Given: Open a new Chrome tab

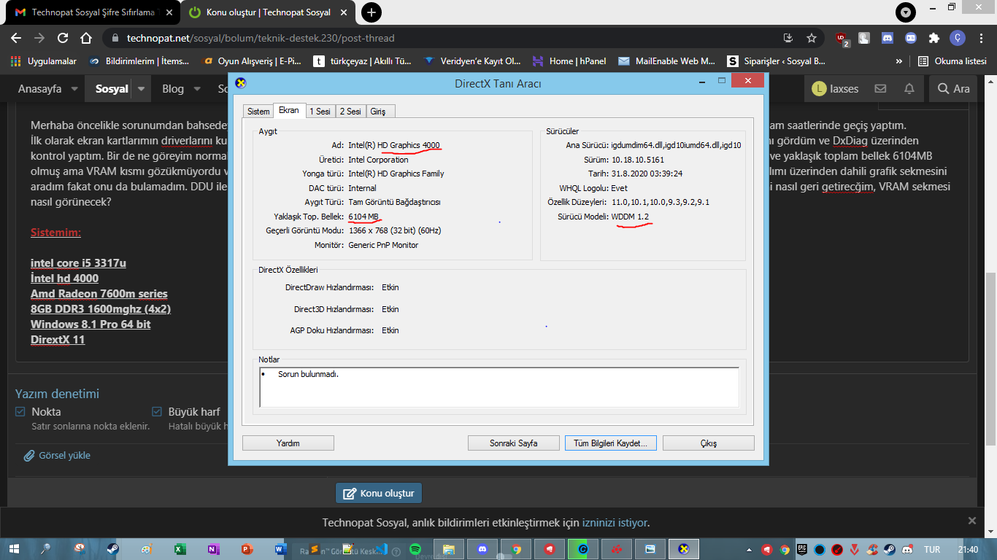Looking at the screenshot, I should (x=372, y=12).
